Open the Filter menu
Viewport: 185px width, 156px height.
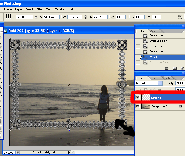point(40,9)
